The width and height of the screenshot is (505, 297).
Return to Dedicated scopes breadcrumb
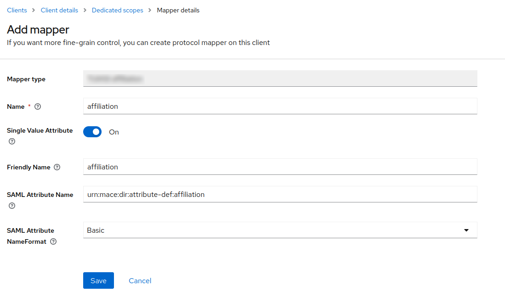click(x=117, y=10)
